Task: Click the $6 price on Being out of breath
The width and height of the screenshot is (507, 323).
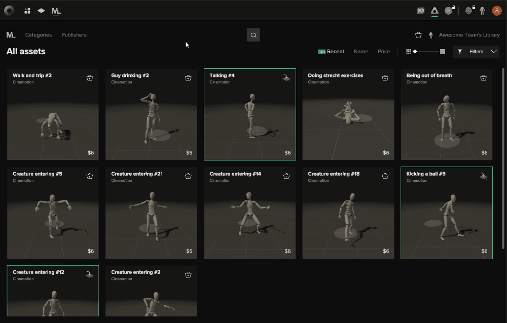Action: point(484,152)
